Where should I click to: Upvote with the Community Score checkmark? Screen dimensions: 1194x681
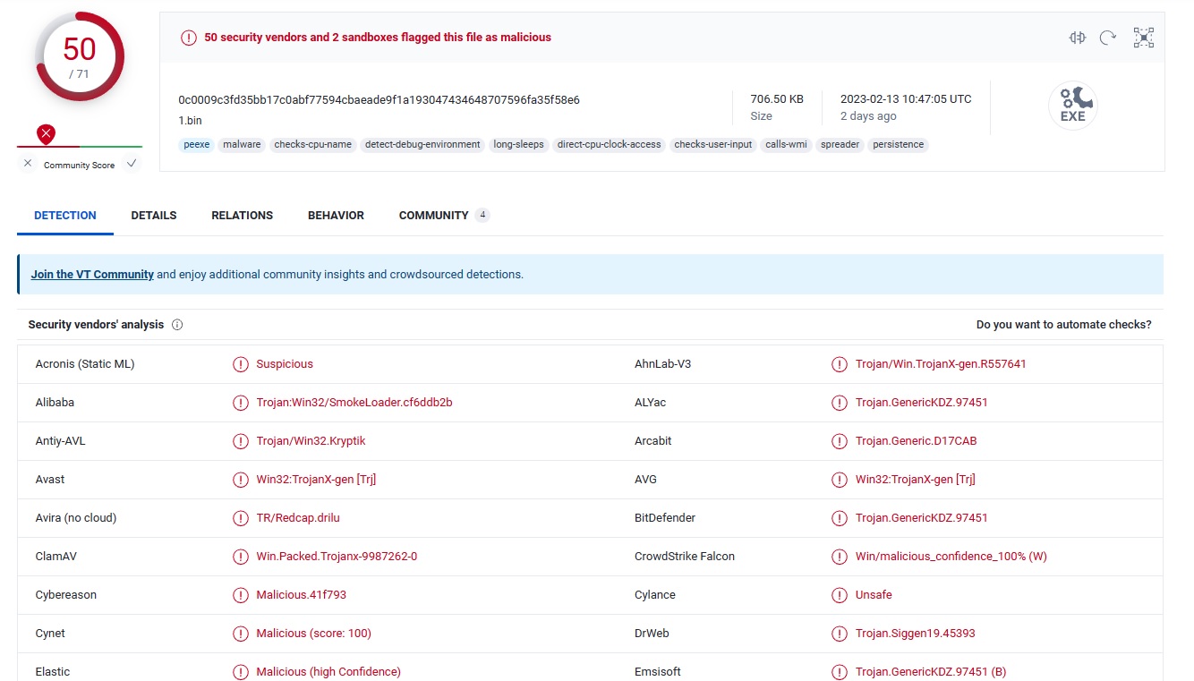tap(132, 164)
